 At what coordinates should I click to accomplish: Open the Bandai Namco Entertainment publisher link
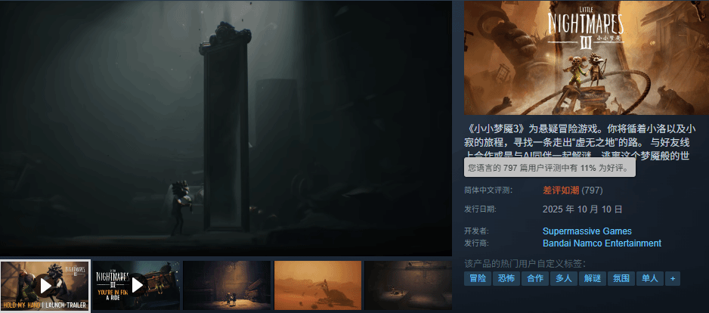(x=602, y=243)
